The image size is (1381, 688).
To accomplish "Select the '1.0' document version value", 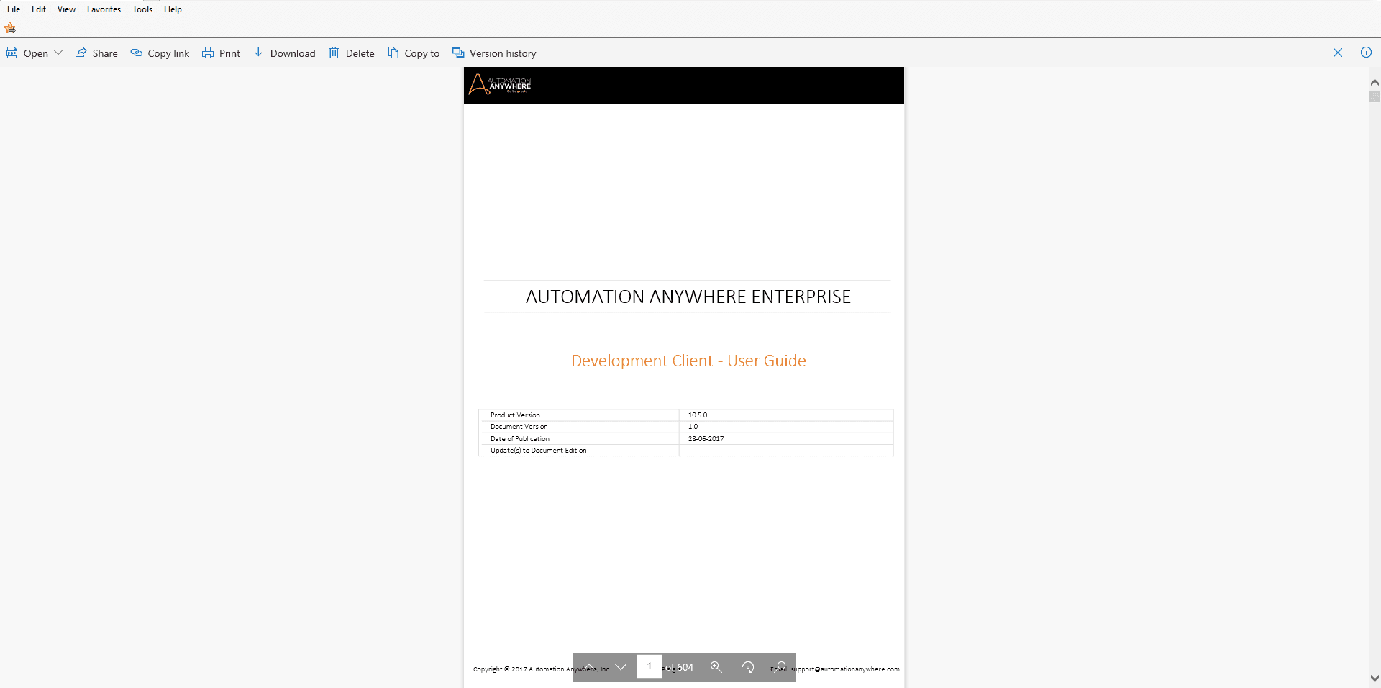I will click(693, 427).
